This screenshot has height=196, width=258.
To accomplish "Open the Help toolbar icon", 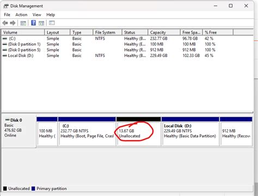I will click(x=34, y=23).
